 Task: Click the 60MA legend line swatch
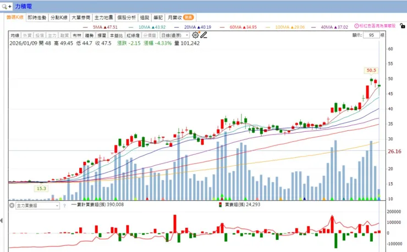tap(222, 27)
